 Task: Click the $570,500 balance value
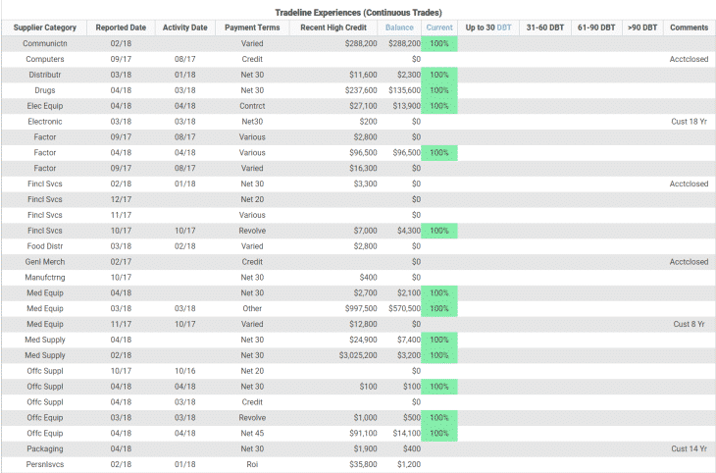point(400,308)
